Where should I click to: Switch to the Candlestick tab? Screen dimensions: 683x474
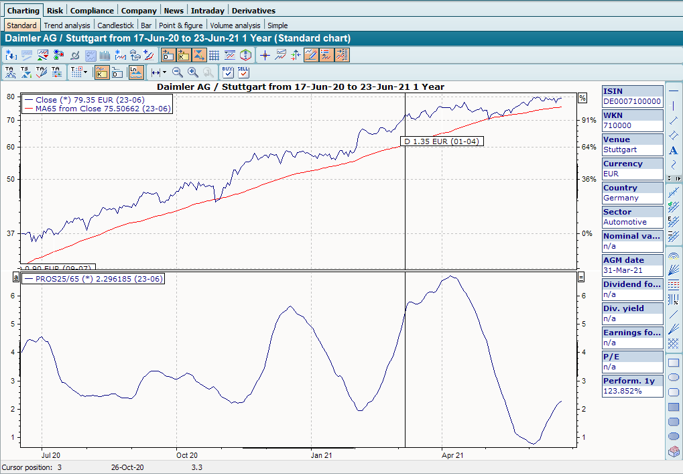[x=115, y=25]
